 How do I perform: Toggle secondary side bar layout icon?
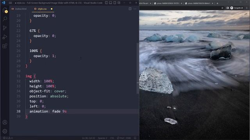click(114, 3)
